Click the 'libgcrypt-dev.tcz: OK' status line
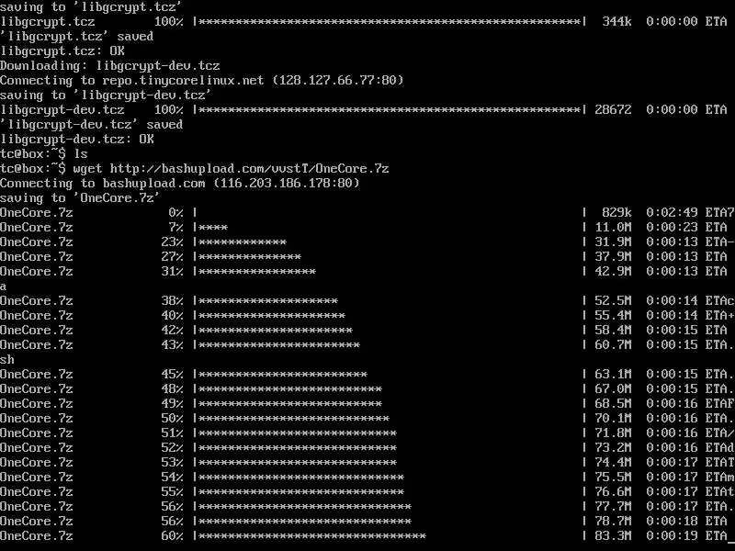Screen dimensions: 735x551 click(77, 140)
